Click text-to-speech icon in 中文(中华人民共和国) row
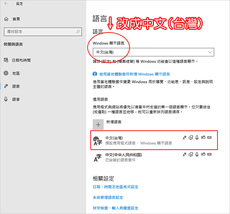230x214 pixels. 191,154
